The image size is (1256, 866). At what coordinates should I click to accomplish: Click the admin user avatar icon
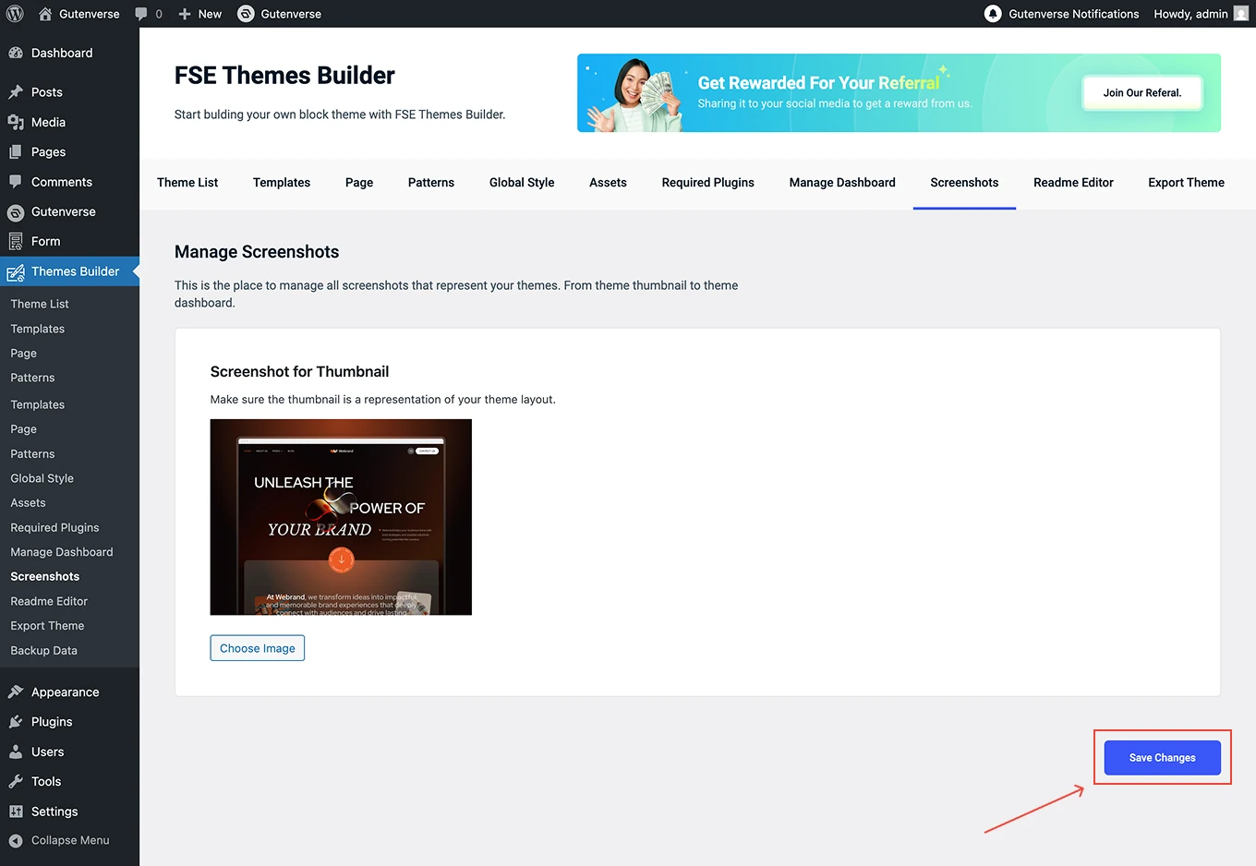click(x=1241, y=14)
